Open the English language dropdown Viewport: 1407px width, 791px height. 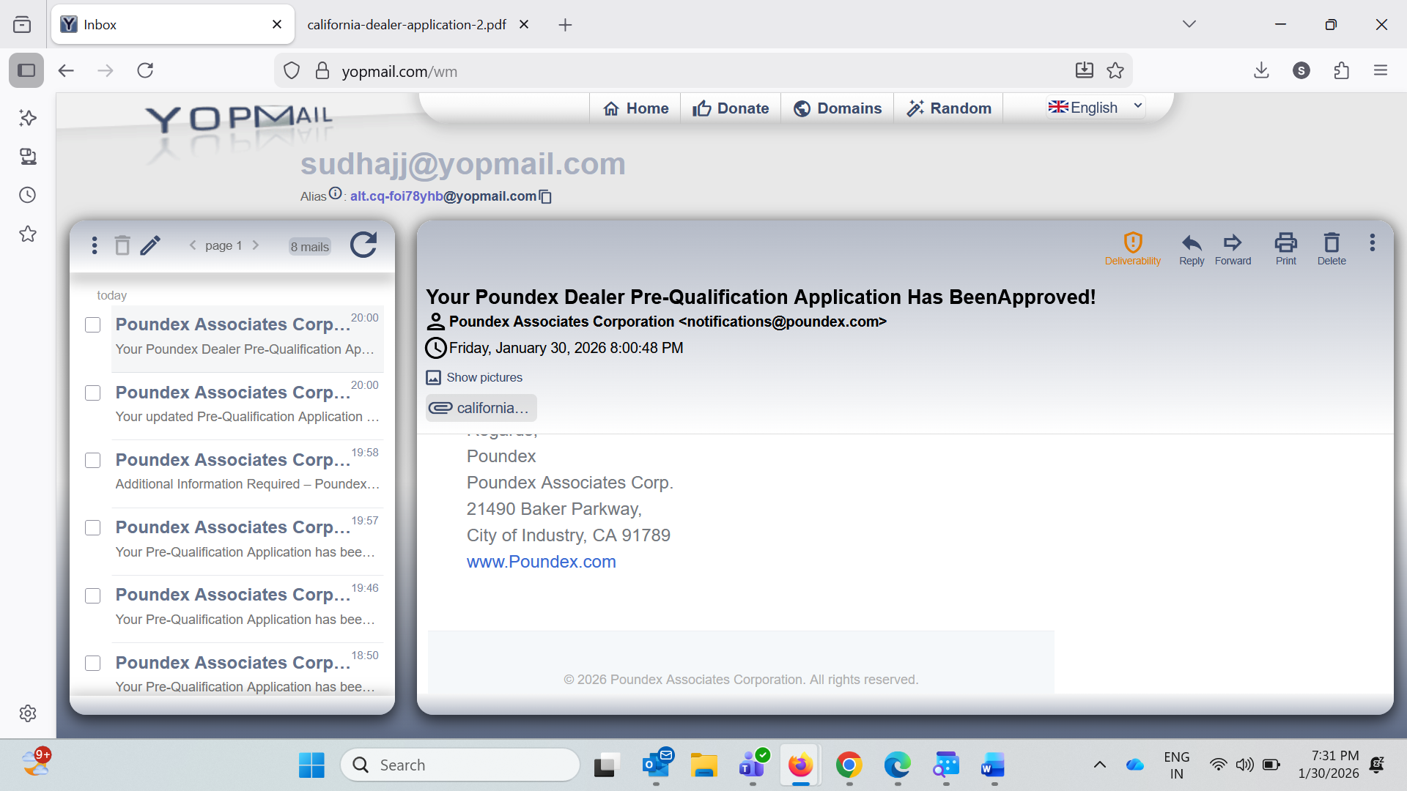point(1095,108)
